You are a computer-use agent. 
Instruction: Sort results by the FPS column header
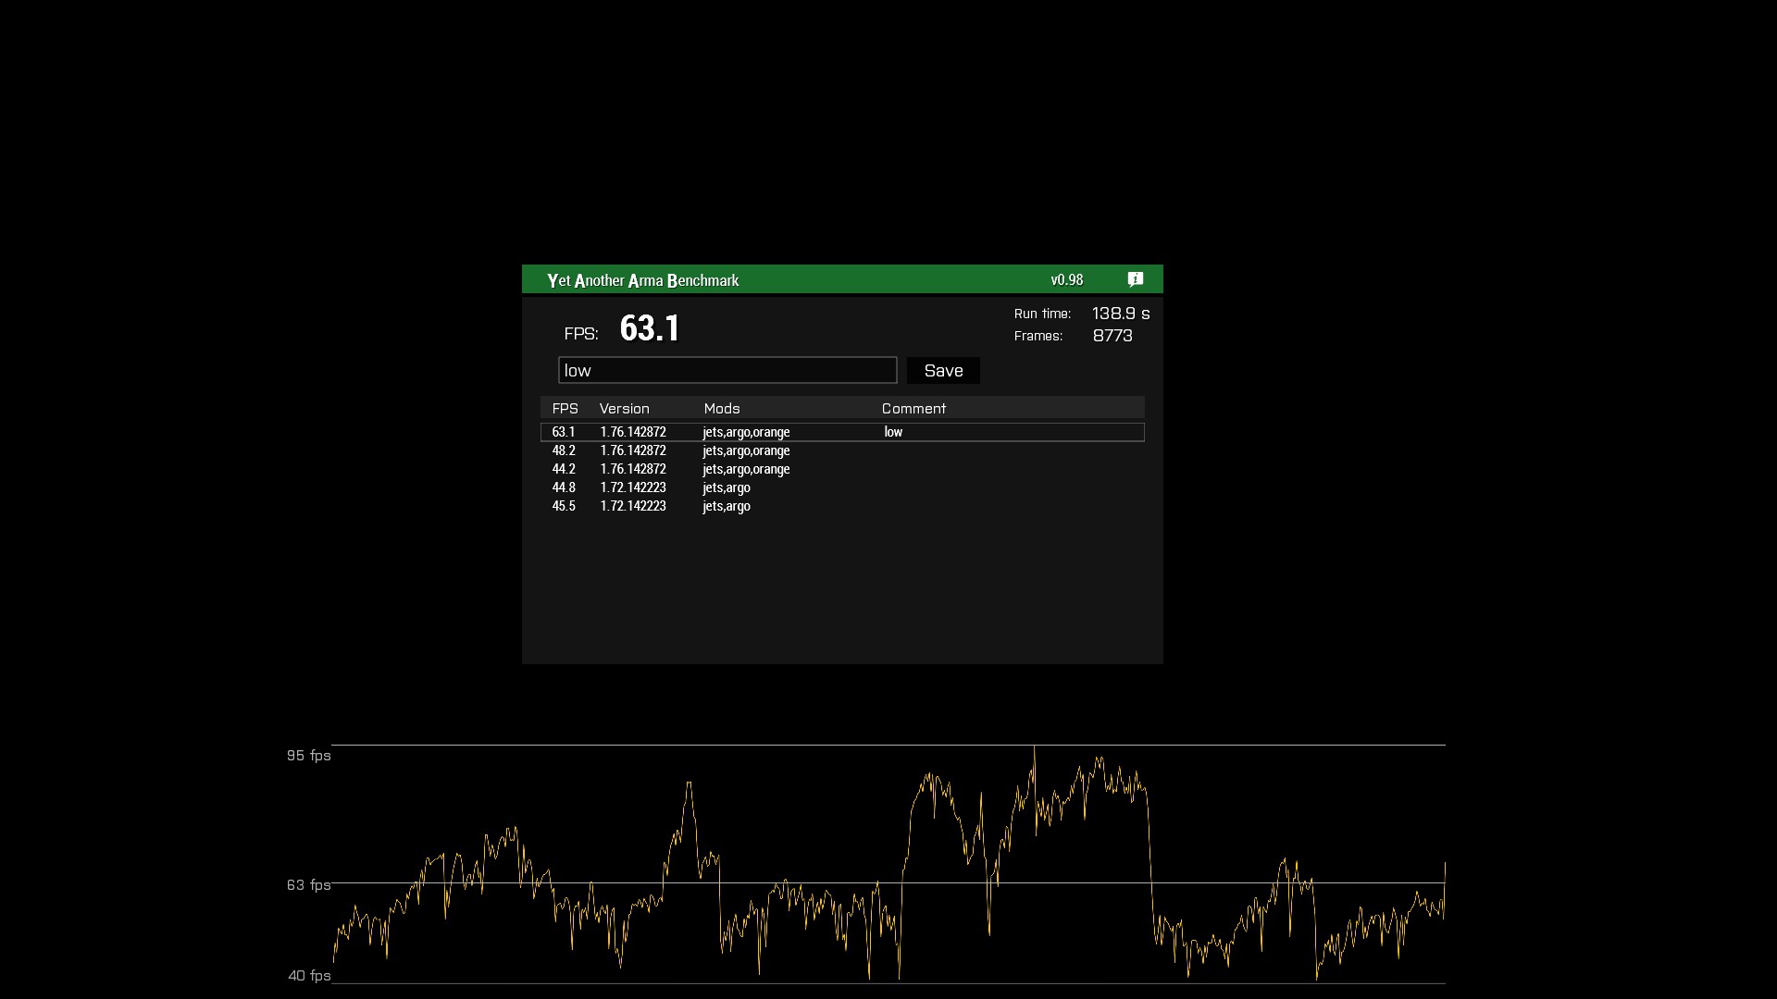pos(565,408)
